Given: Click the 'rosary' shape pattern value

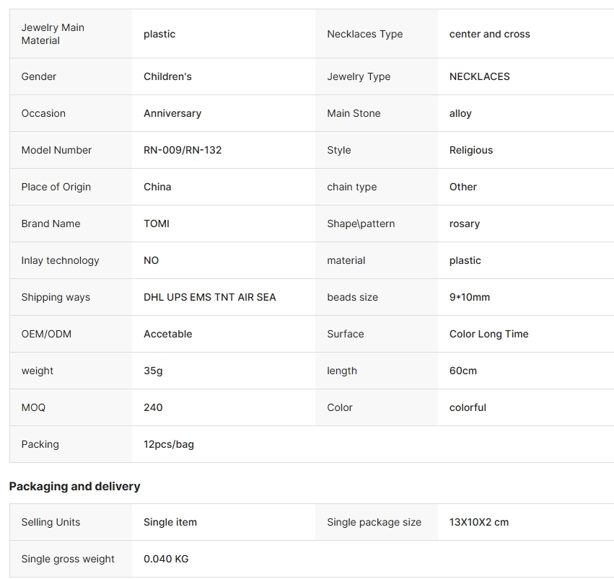Looking at the screenshot, I should [x=464, y=224].
